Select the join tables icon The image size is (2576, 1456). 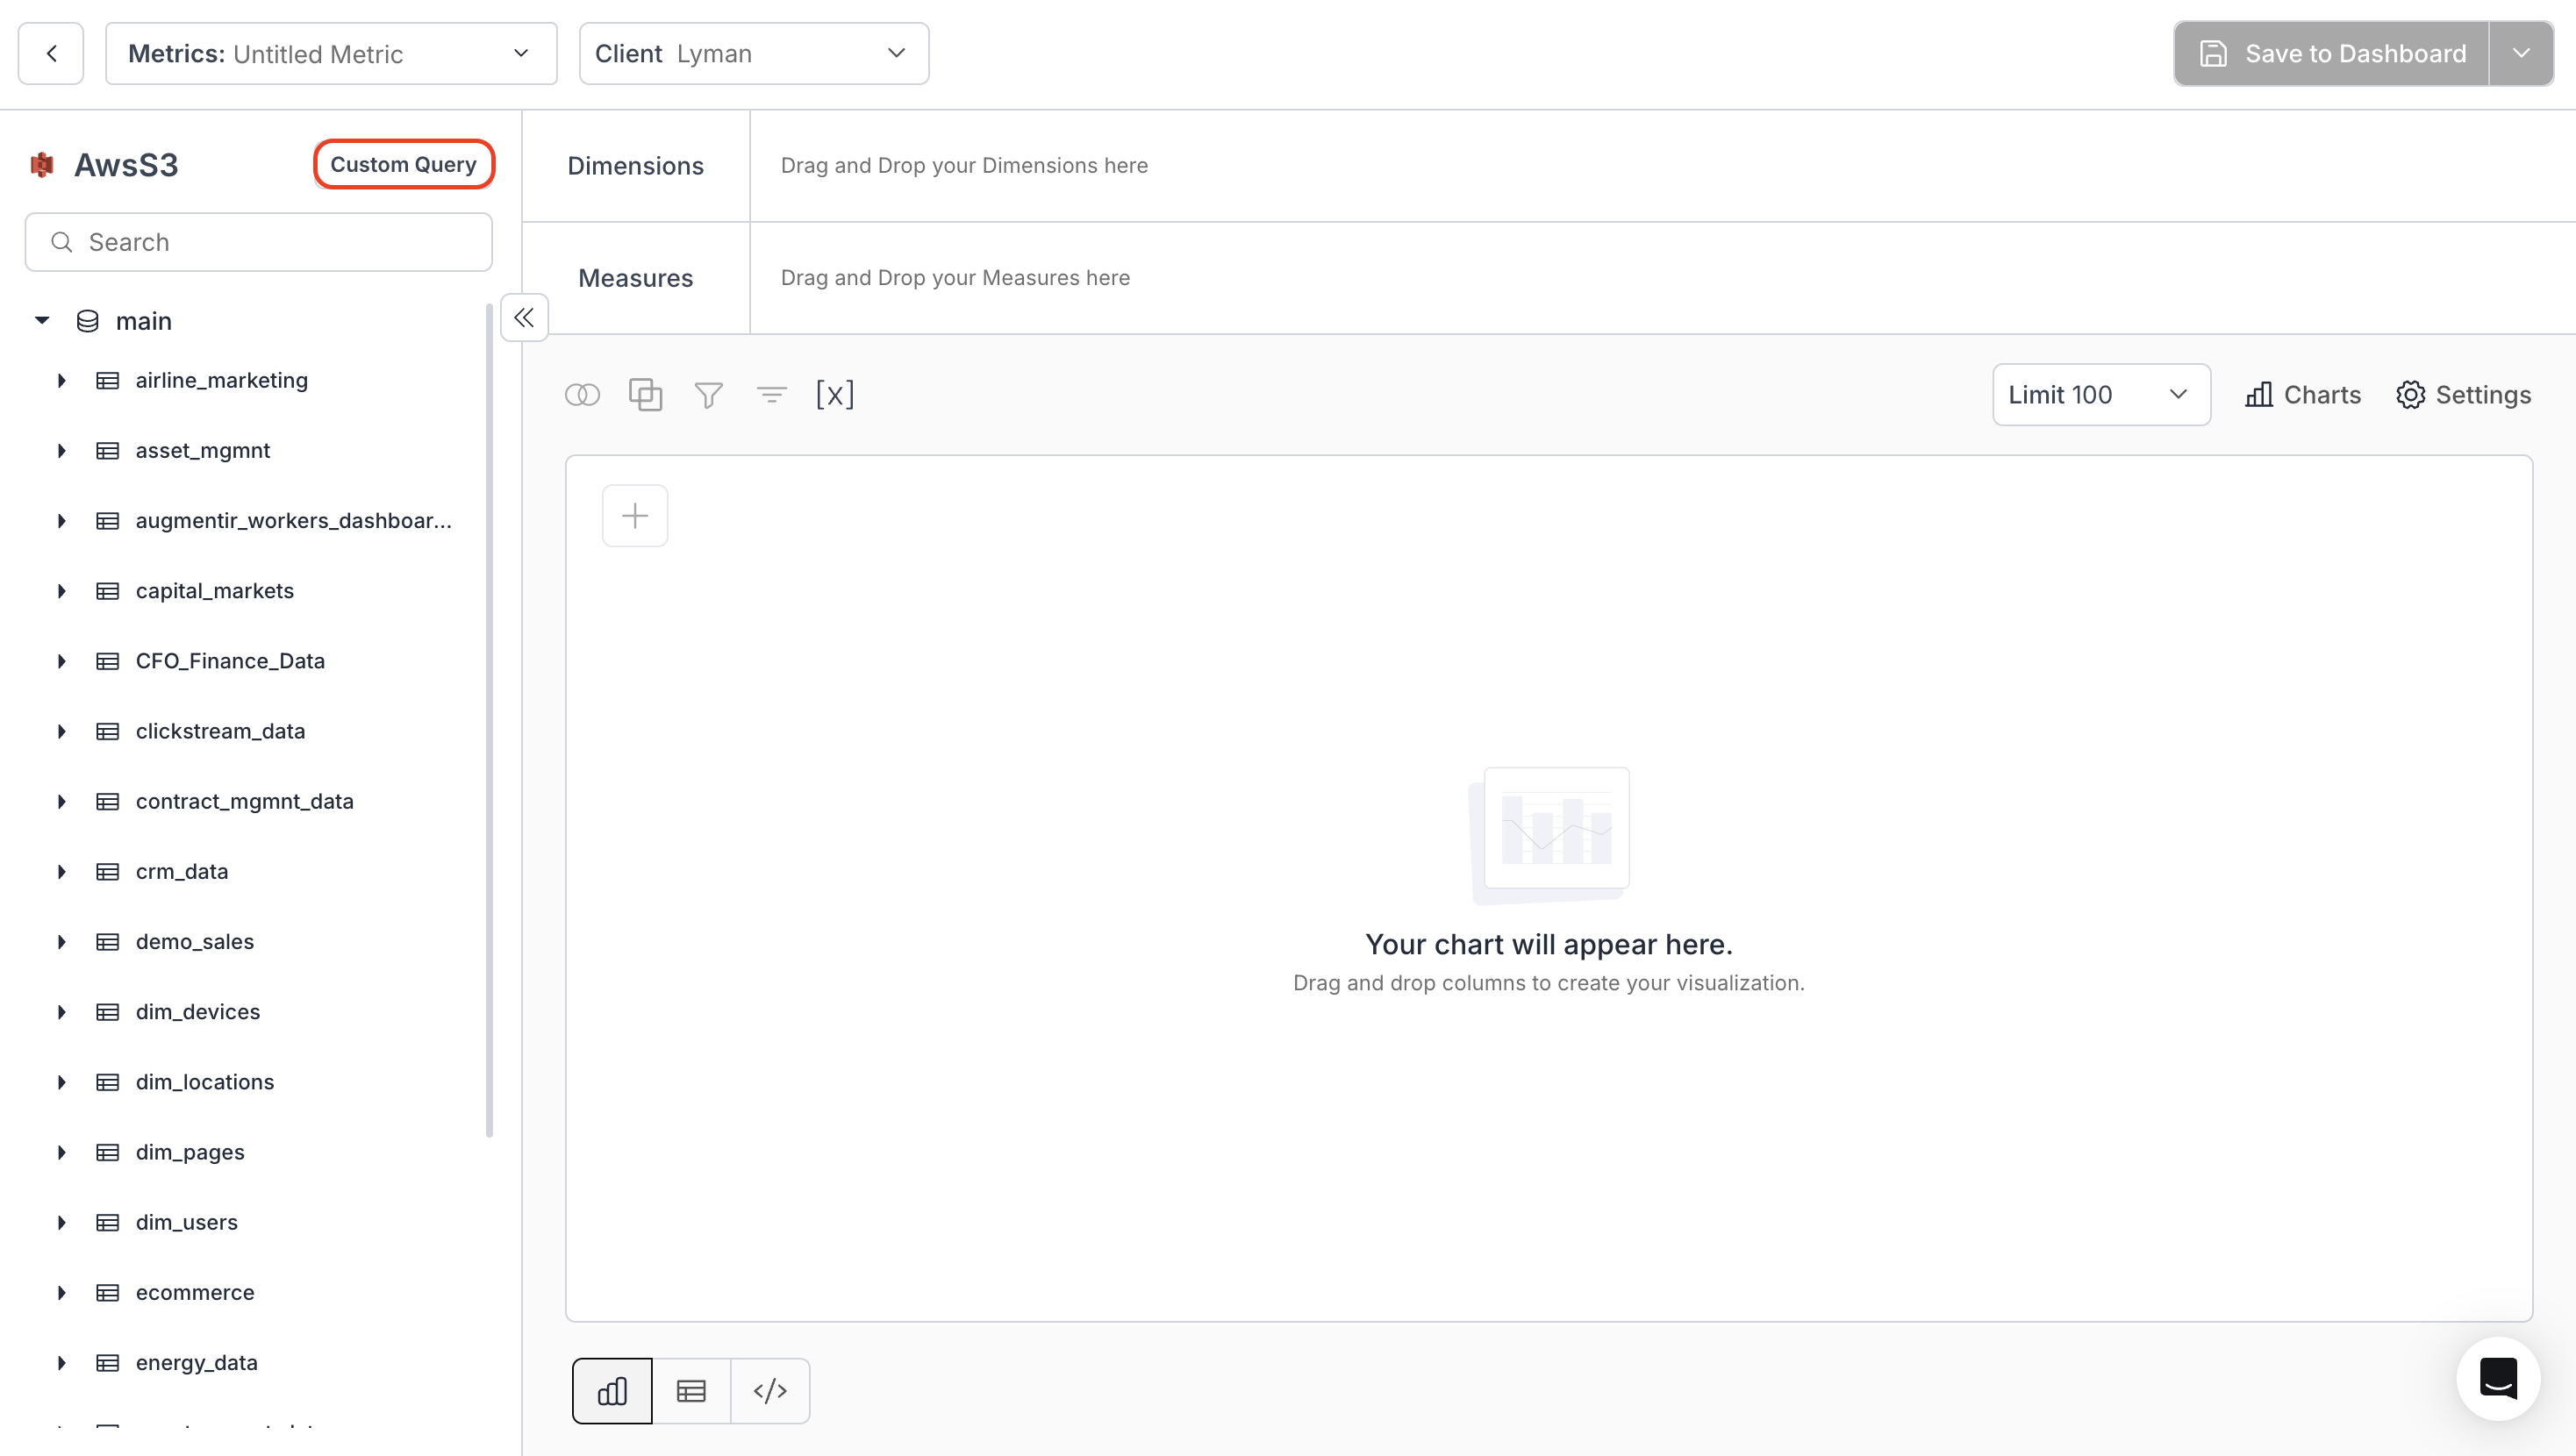582,394
